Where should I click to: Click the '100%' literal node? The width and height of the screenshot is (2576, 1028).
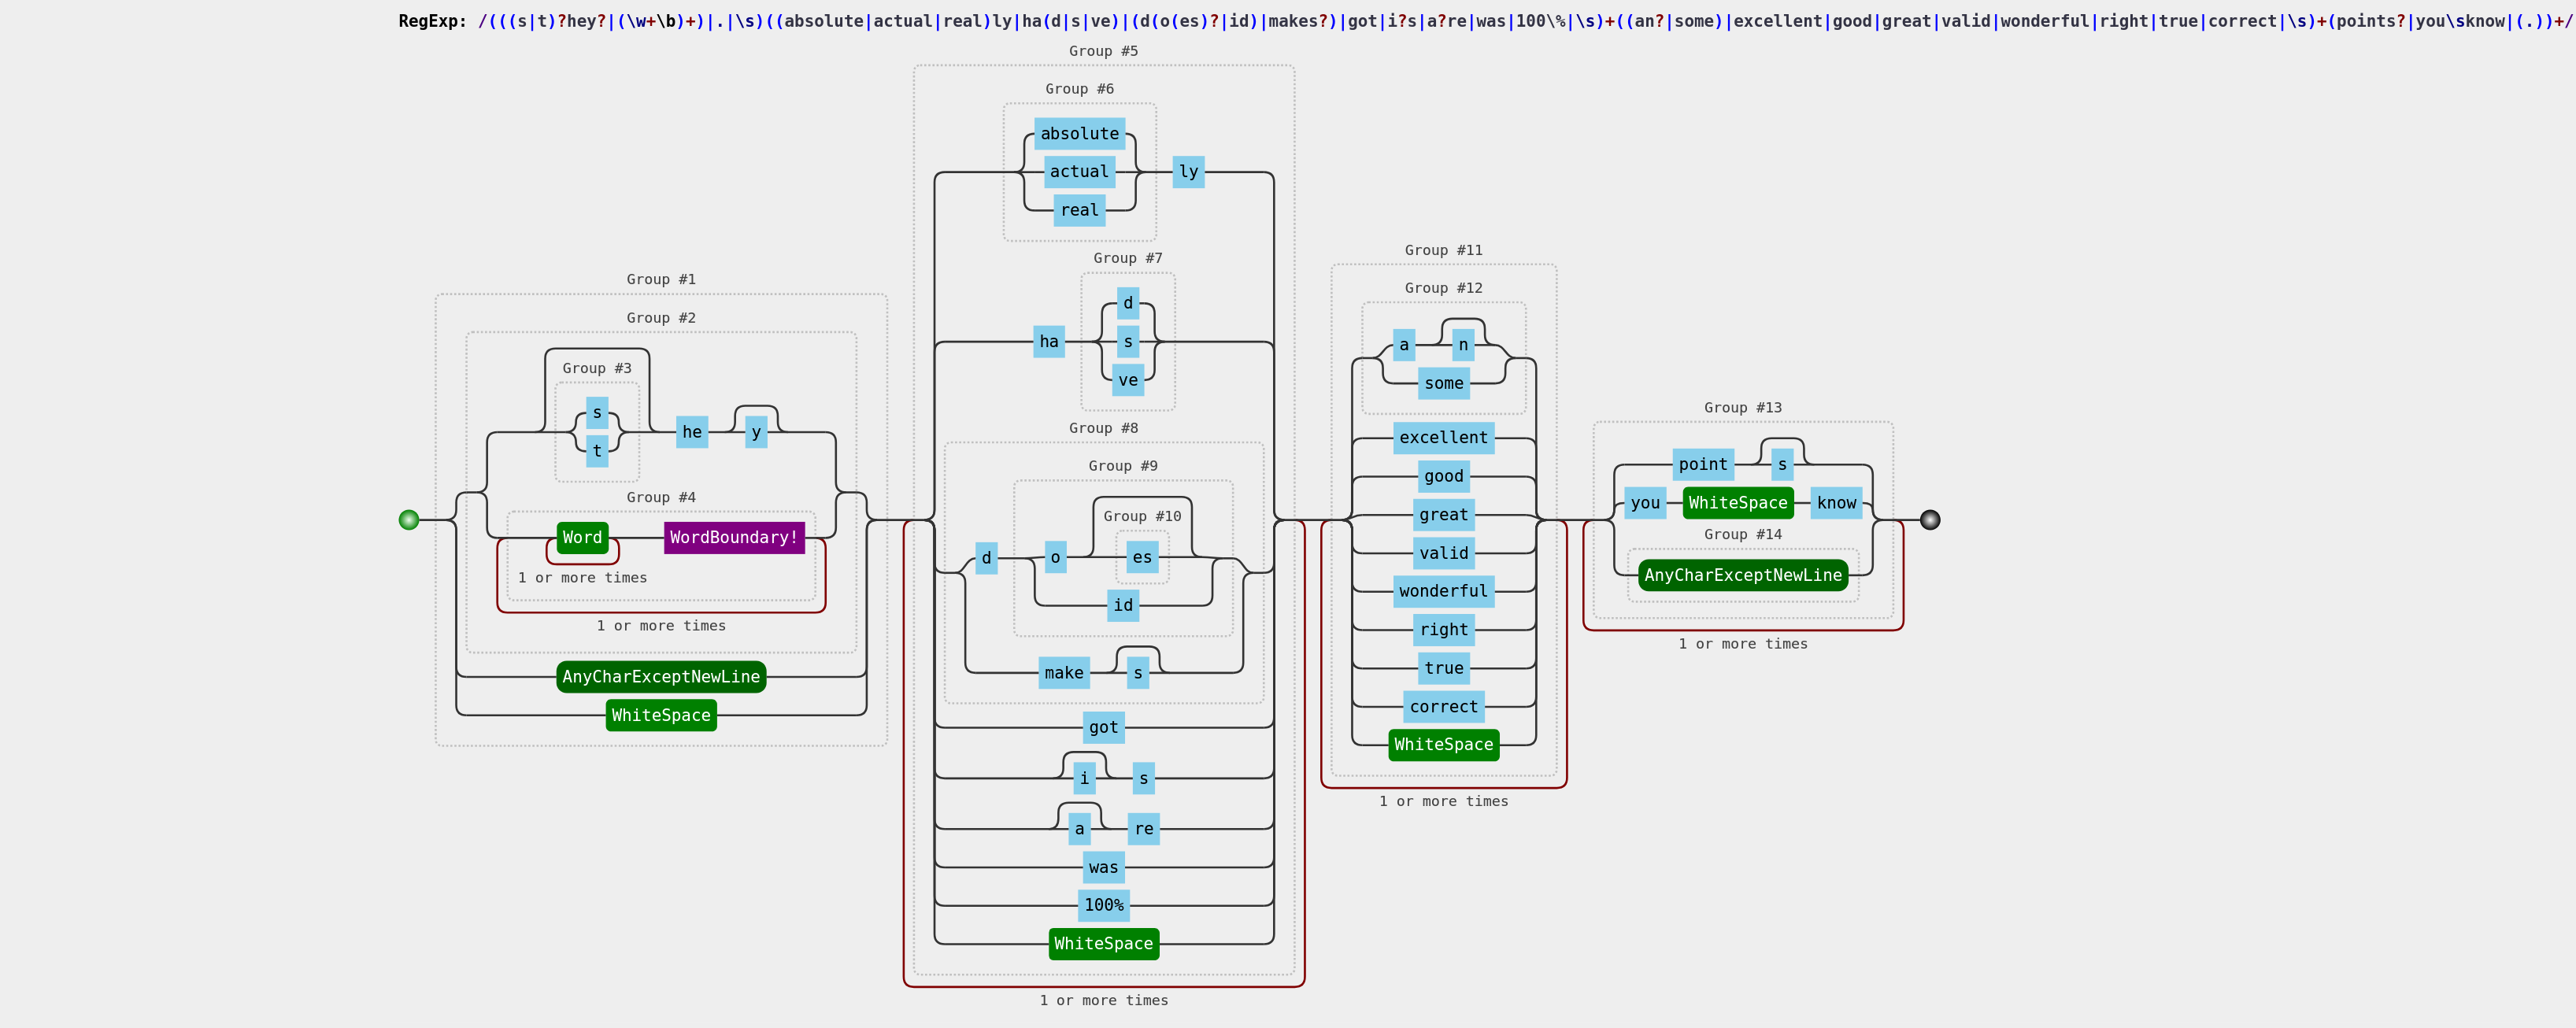point(1103,906)
